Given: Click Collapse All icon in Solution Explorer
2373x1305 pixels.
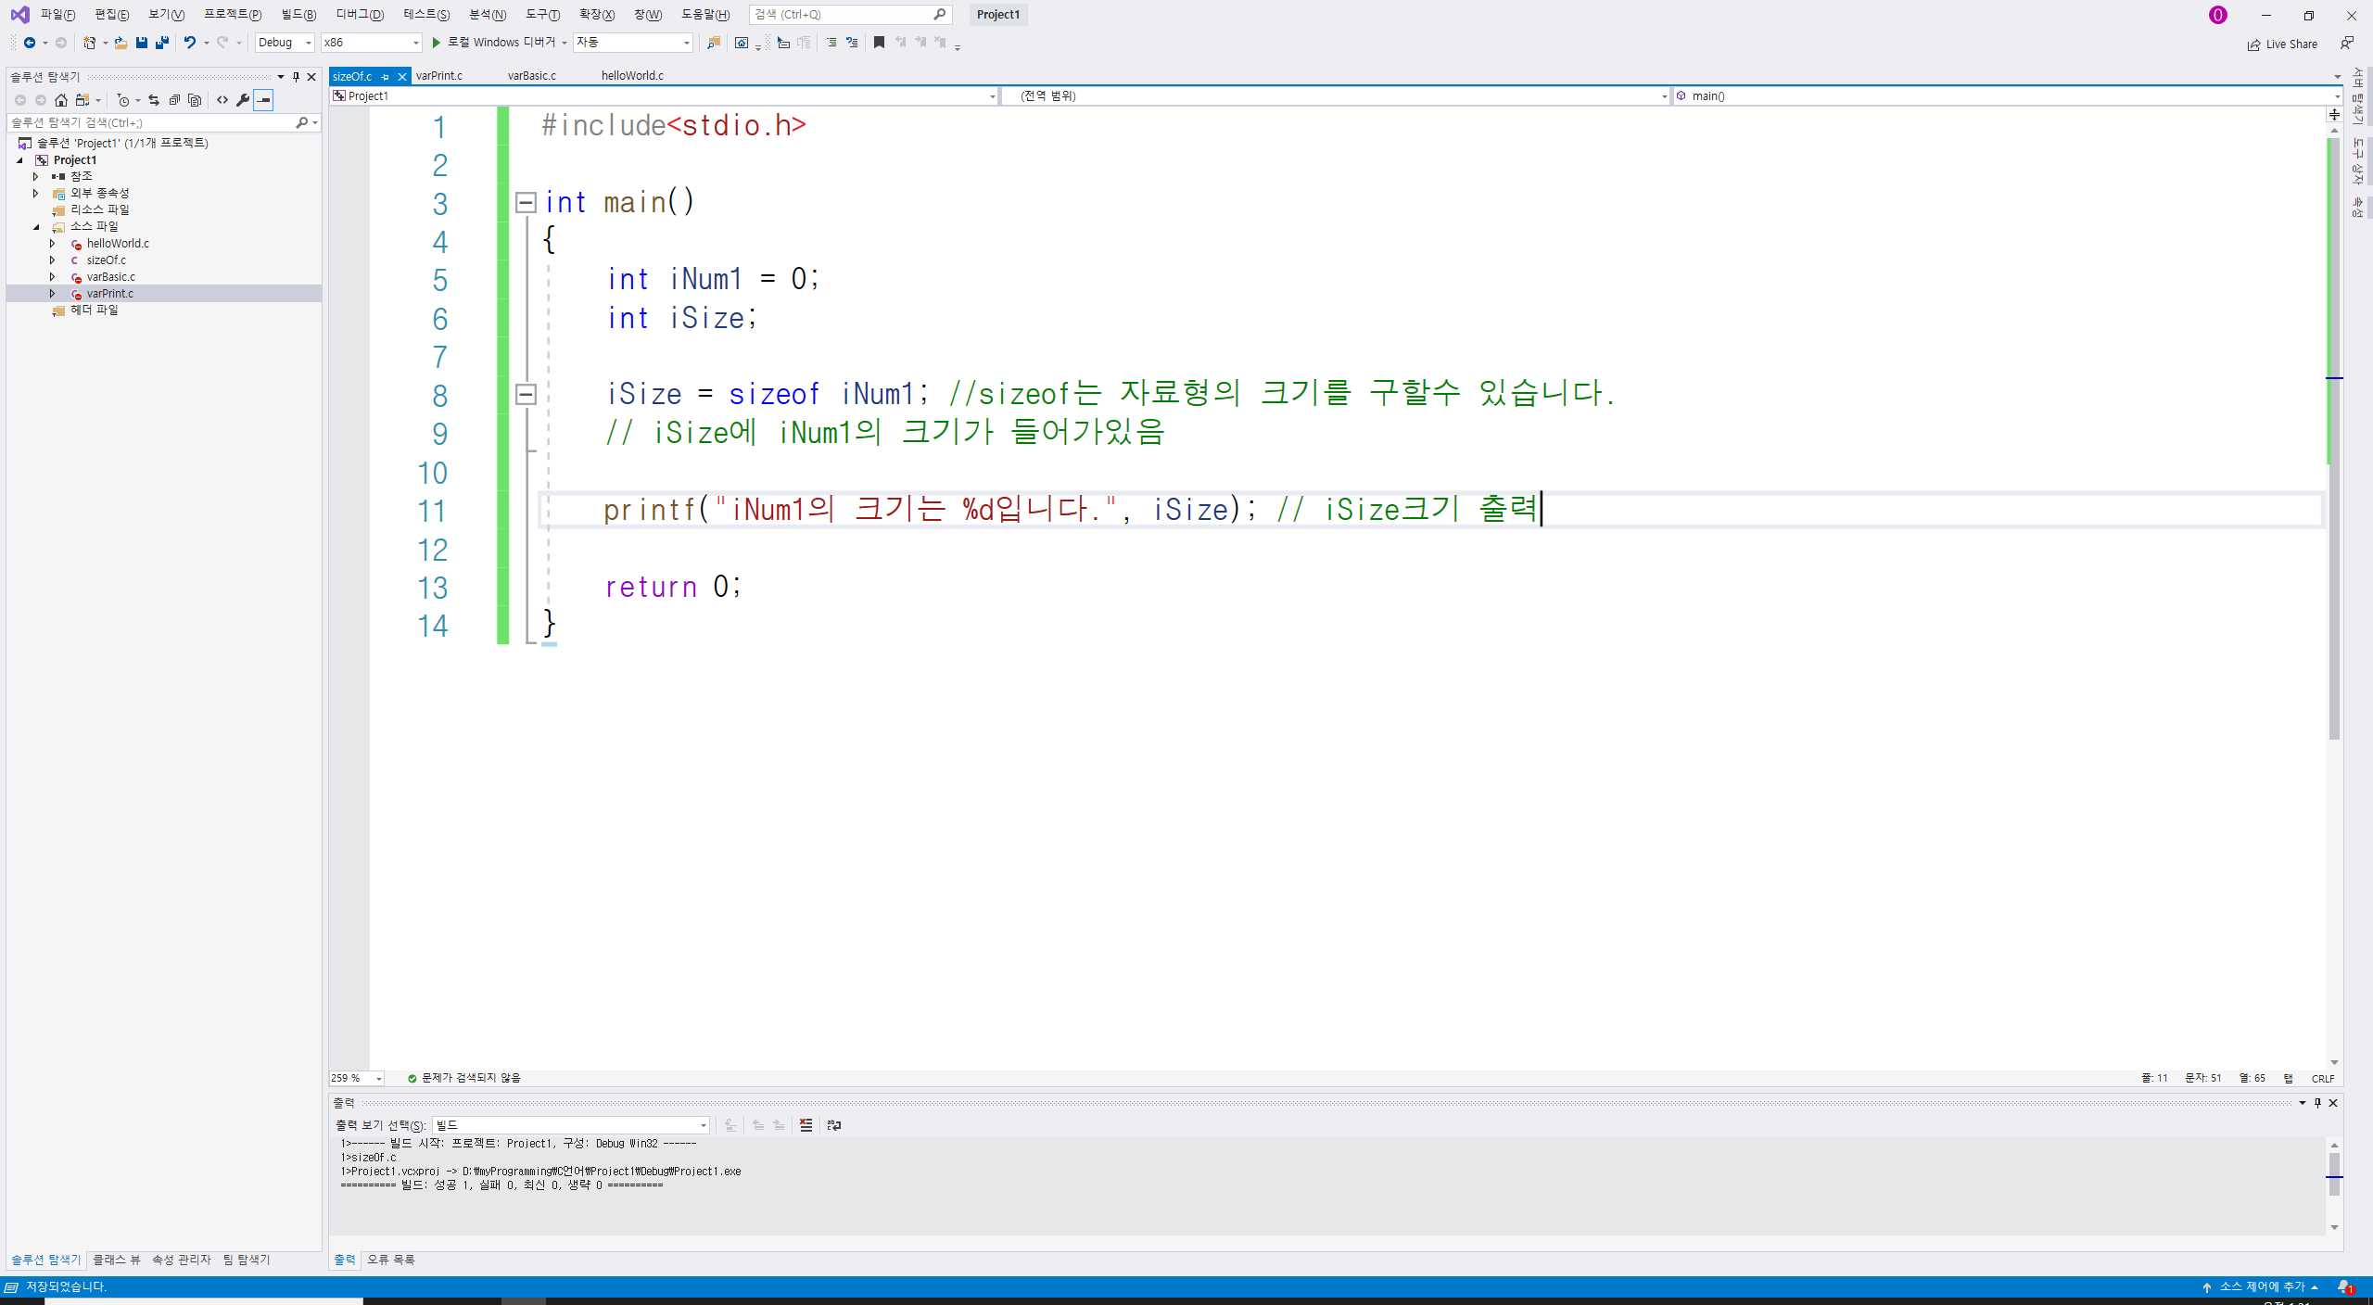Looking at the screenshot, I should (174, 100).
